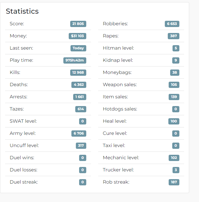Image resolution: width=199 pixels, height=202 pixels.
Task: Select the Army level badge 6 706
Action: click(79, 133)
